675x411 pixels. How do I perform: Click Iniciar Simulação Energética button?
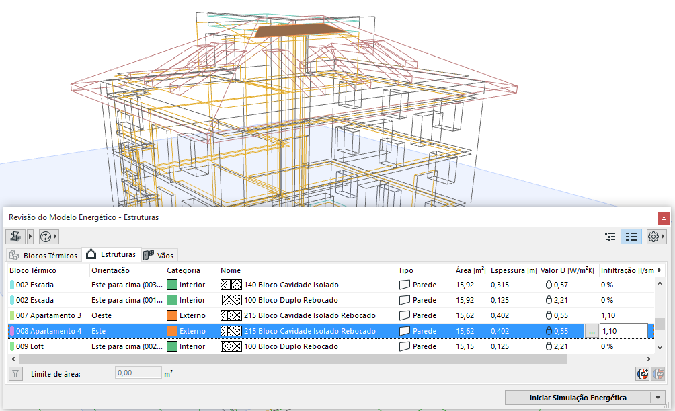pos(578,398)
